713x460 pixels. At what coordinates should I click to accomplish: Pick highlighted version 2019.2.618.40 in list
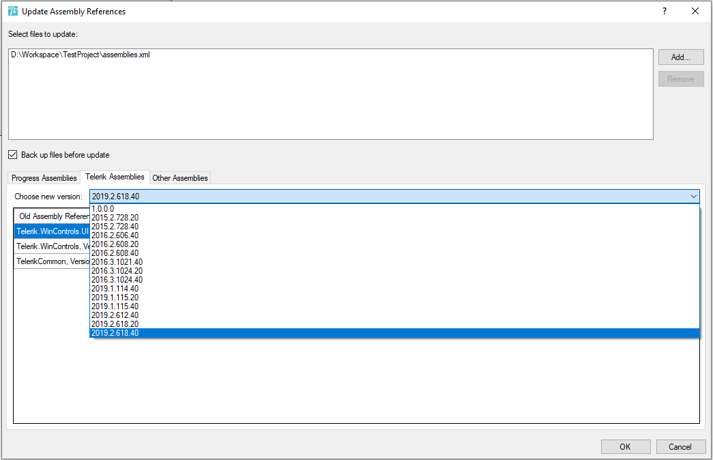point(394,333)
